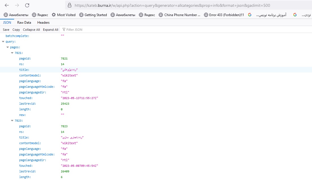Click the URL address bar
This screenshot has width=312, height=180.
[170, 5]
